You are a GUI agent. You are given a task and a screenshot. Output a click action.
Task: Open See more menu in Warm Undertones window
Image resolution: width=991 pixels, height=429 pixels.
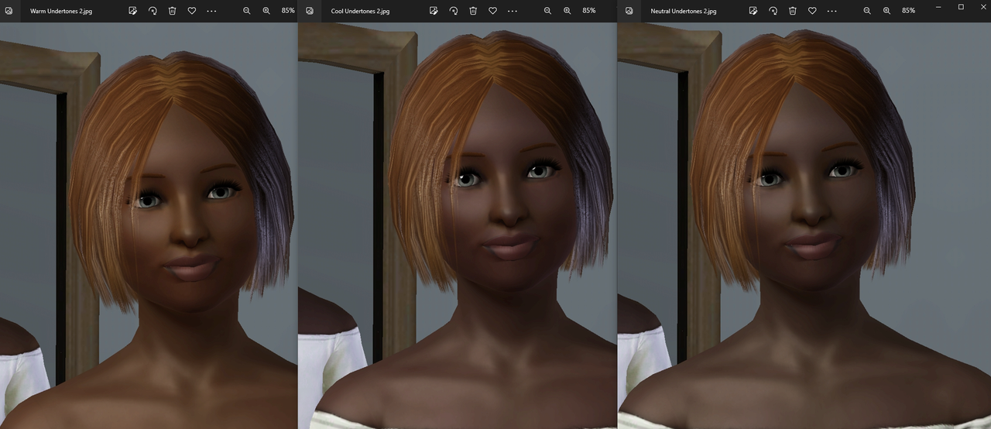pos(211,11)
